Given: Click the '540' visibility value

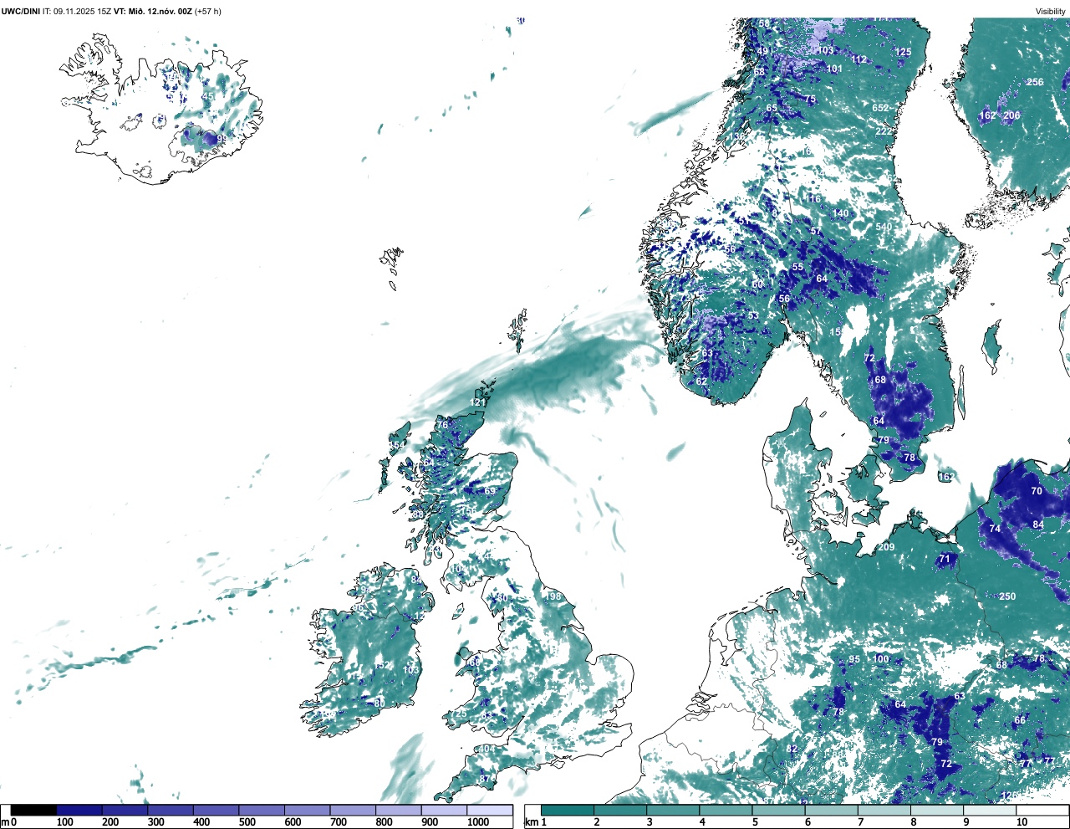Looking at the screenshot, I should pyautogui.click(x=883, y=227).
